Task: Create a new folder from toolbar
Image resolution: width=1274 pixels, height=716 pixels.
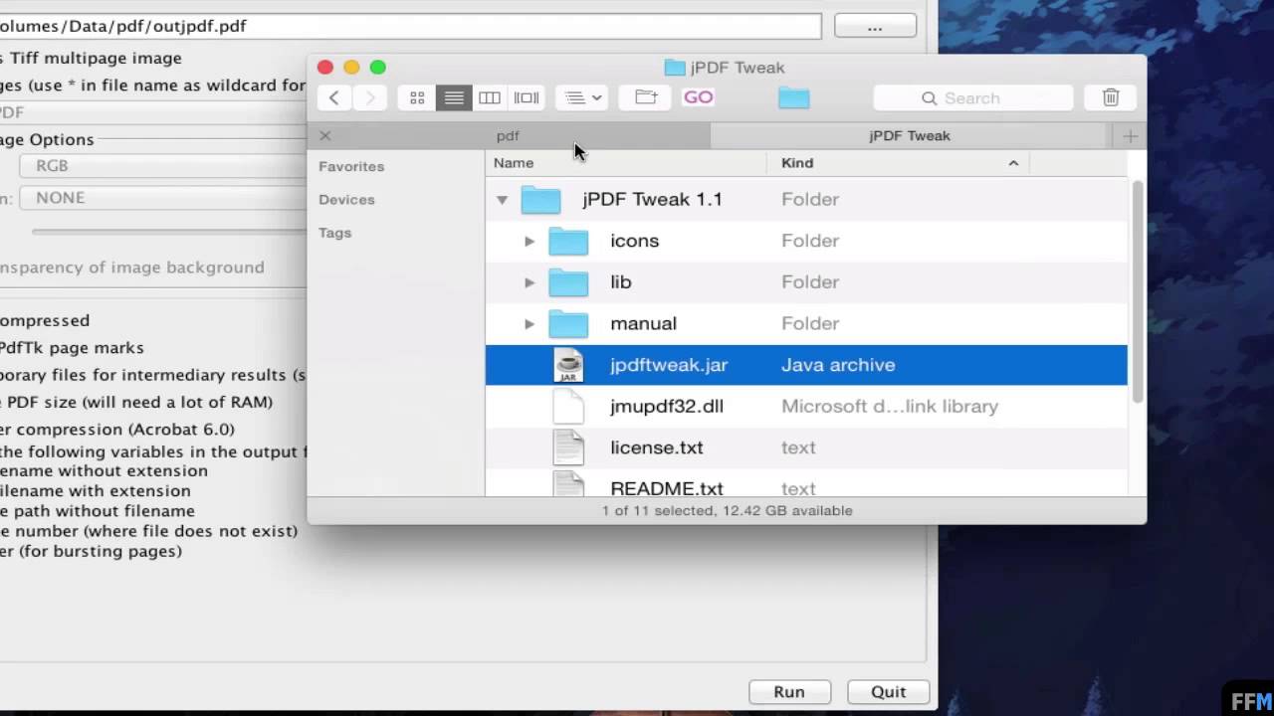Action: click(646, 97)
